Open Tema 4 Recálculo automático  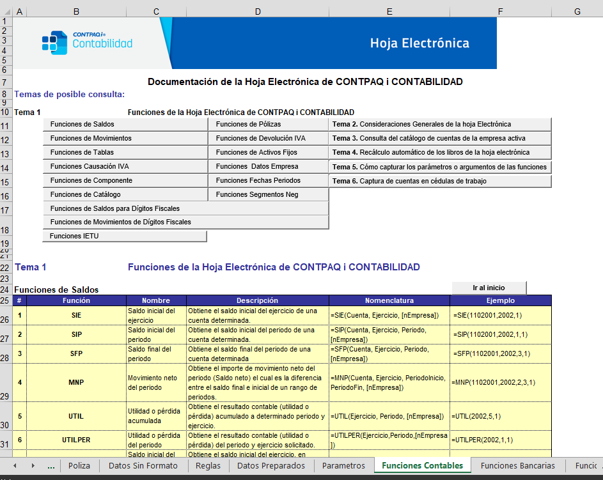pyautogui.click(x=440, y=152)
